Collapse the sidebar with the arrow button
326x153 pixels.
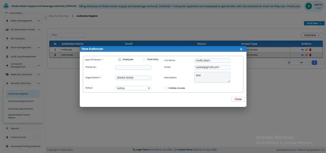46,17
